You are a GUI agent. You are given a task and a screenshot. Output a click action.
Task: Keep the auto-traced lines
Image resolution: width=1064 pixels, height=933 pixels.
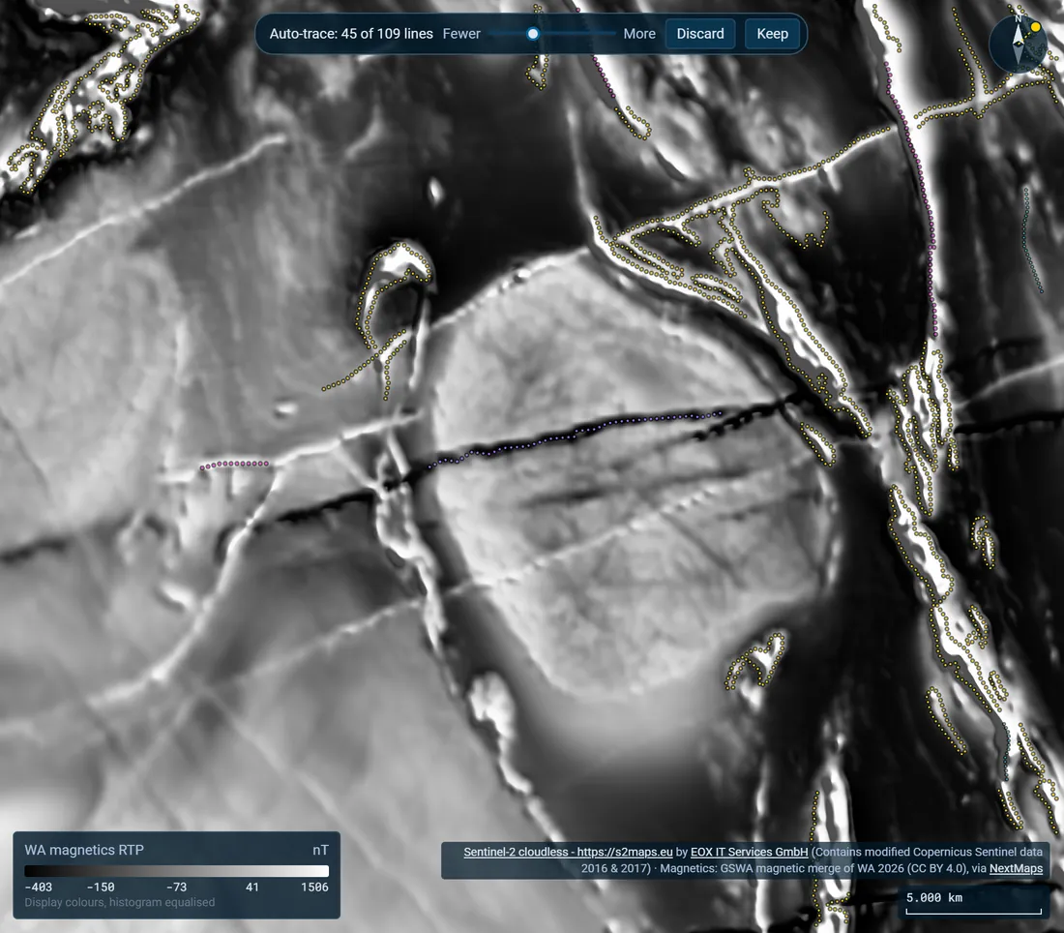pos(772,33)
